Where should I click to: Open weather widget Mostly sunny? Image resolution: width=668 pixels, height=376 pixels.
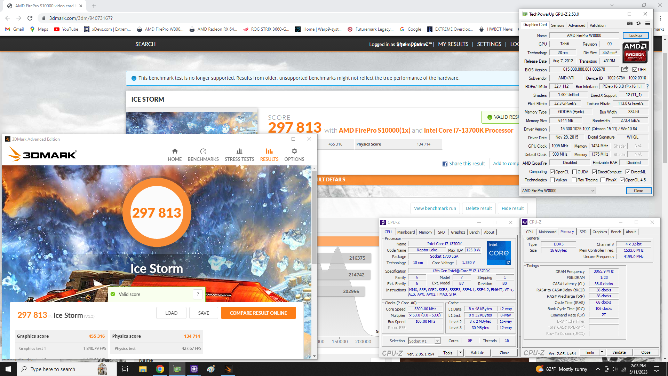562,369
